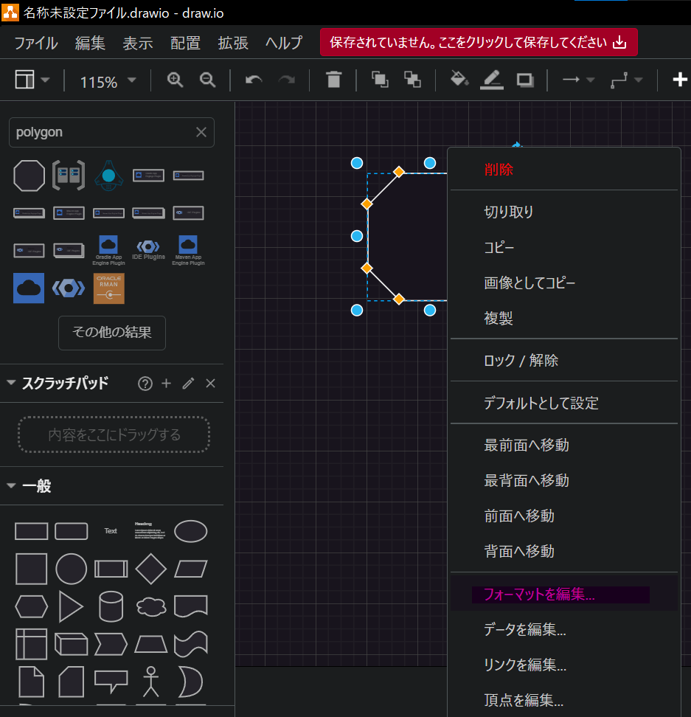The height and width of the screenshot is (717, 691).
Task: Open the 表示 menu
Action: click(138, 43)
